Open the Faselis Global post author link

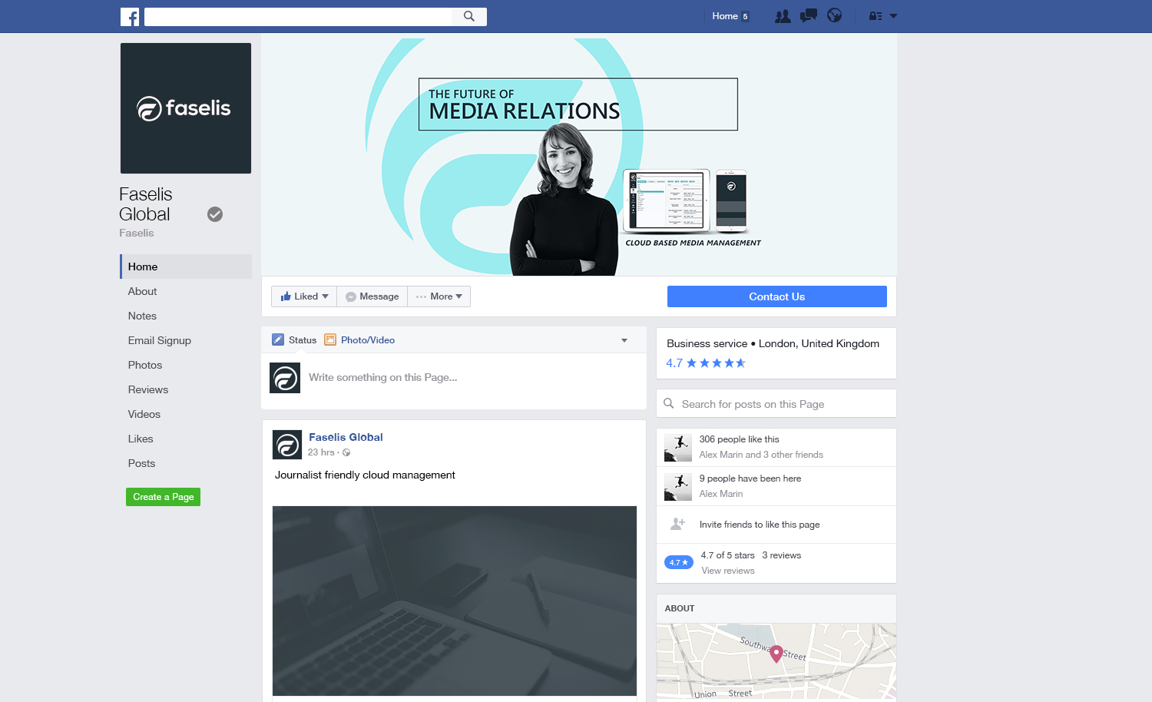pyautogui.click(x=346, y=437)
